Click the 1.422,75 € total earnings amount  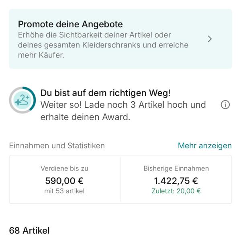click(x=176, y=181)
